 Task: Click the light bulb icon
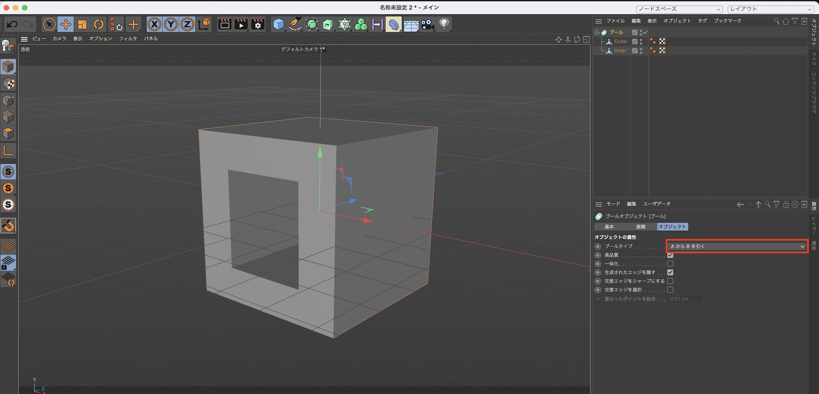tap(444, 25)
